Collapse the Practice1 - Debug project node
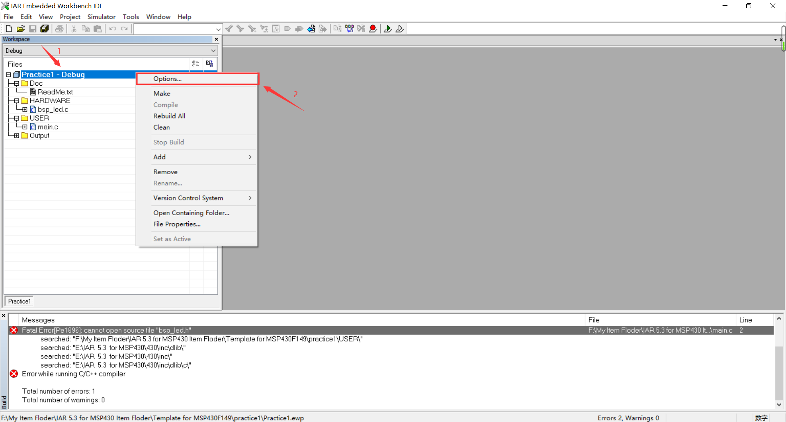The image size is (786, 422). coord(8,74)
